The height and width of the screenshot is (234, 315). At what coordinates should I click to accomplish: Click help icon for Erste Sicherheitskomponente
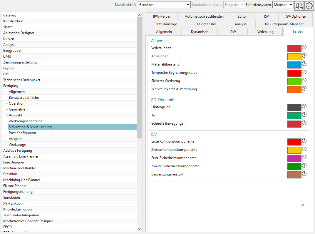pos(304,157)
